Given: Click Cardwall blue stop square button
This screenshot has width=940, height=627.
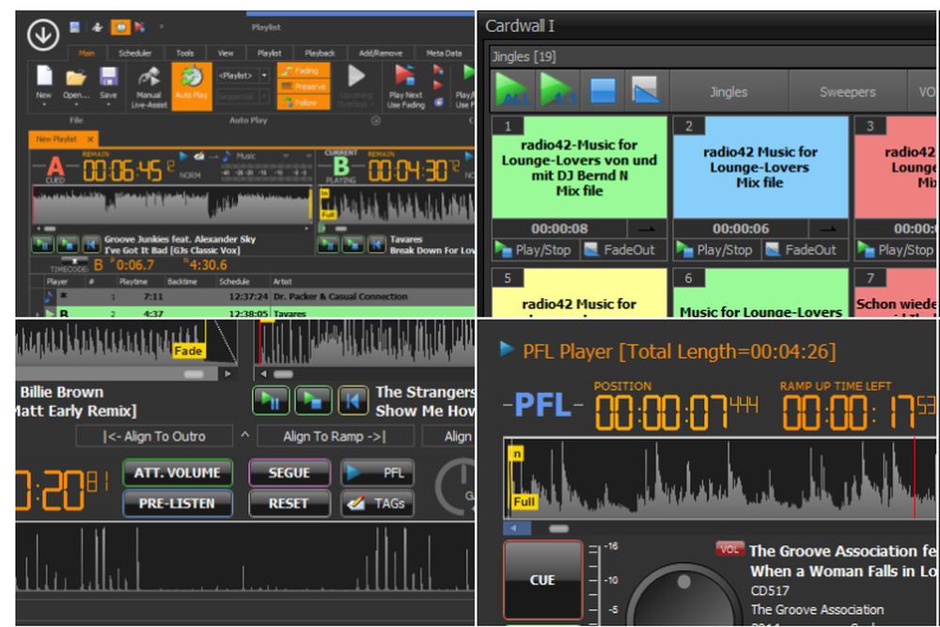Looking at the screenshot, I should coord(603,90).
